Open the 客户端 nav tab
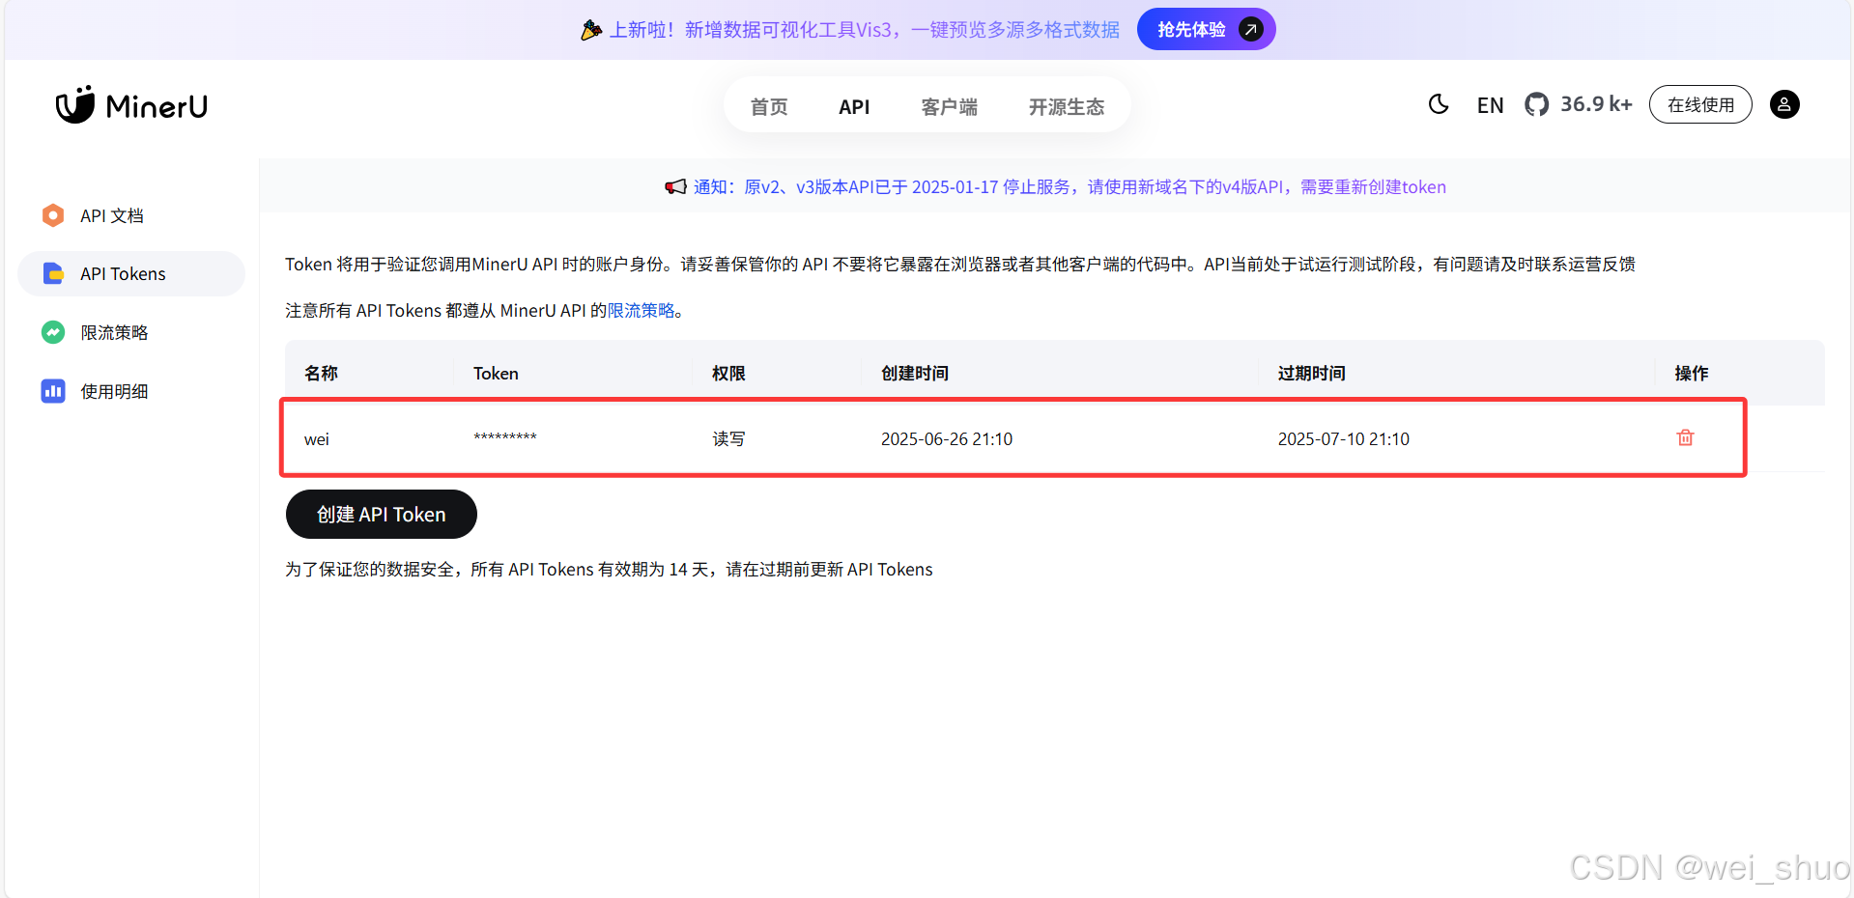1854x898 pixels. [950, 107]
